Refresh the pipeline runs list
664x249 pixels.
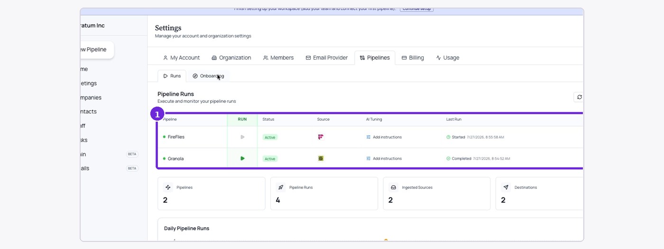579,97
